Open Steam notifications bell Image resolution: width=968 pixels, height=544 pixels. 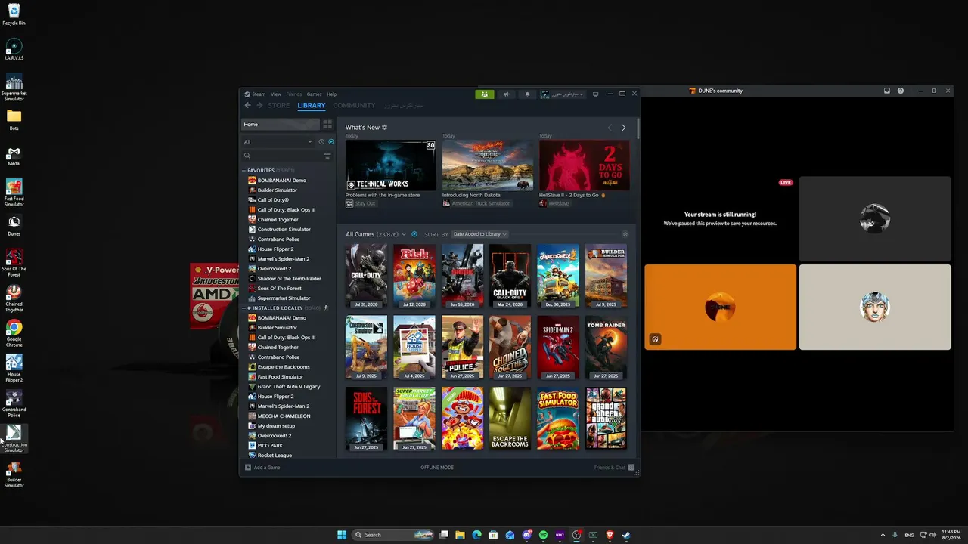point(527,94)
